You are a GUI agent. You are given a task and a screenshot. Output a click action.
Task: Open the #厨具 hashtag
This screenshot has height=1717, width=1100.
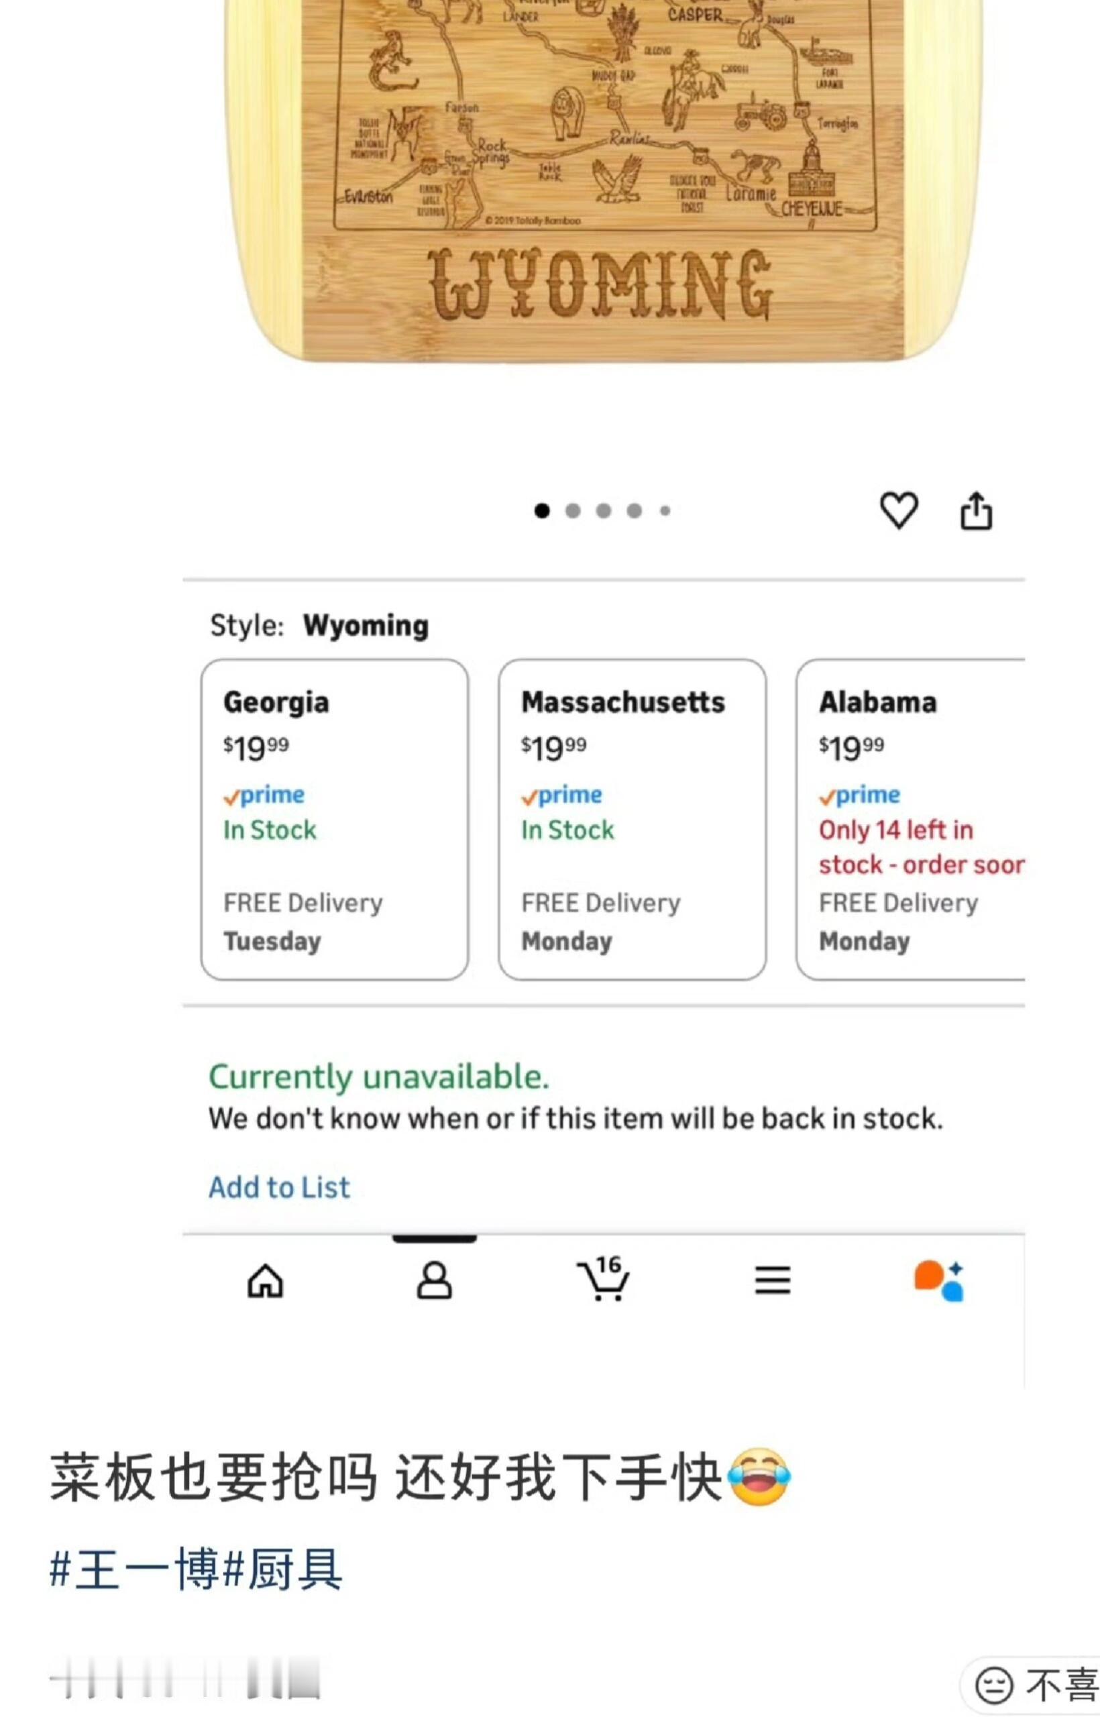point(283,1570)
